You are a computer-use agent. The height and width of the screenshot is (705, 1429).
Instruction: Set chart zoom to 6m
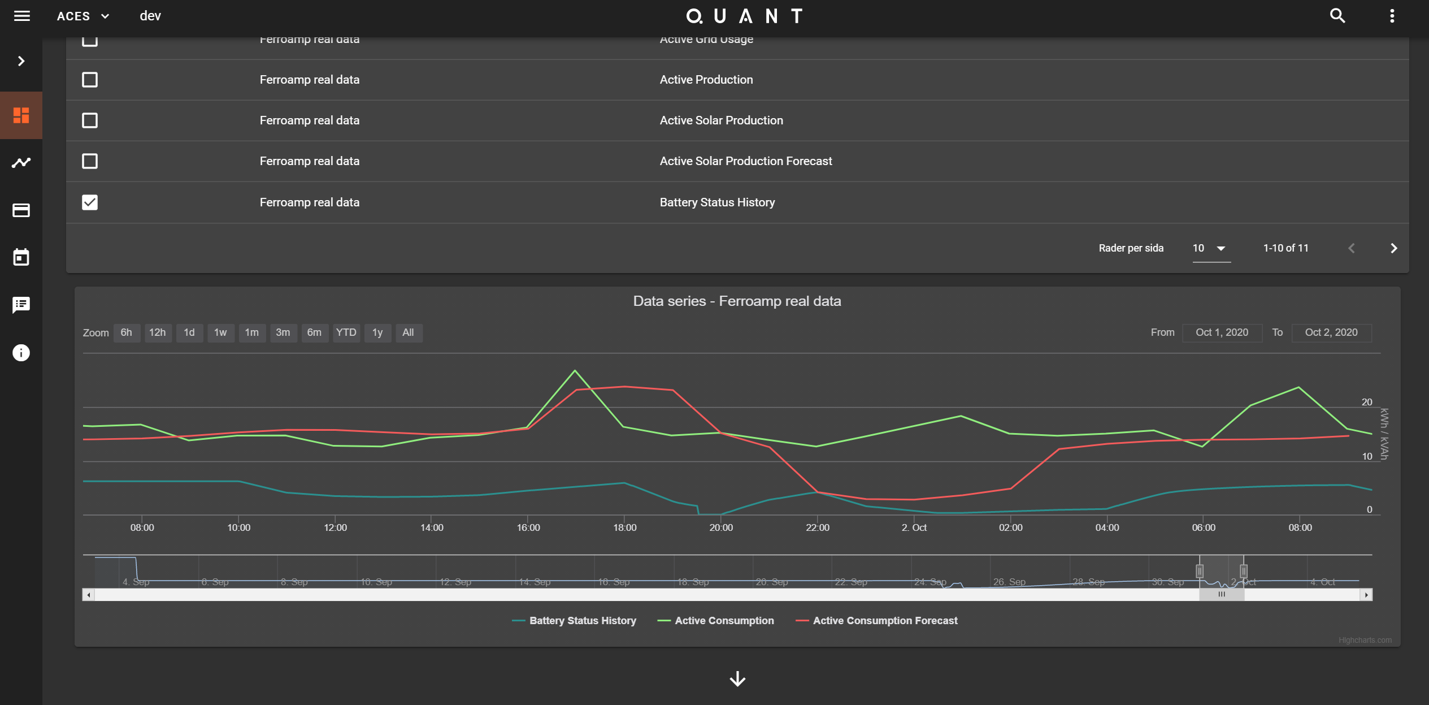click(315, 332)
